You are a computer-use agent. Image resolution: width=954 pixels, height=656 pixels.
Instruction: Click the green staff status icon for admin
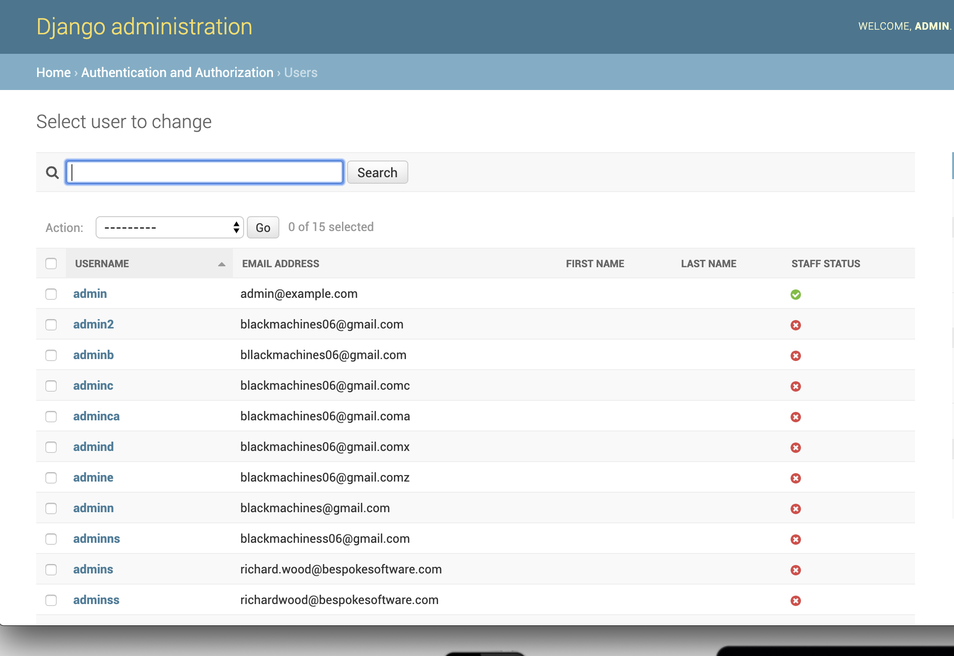pyautogui.click(x=796, y=294)
